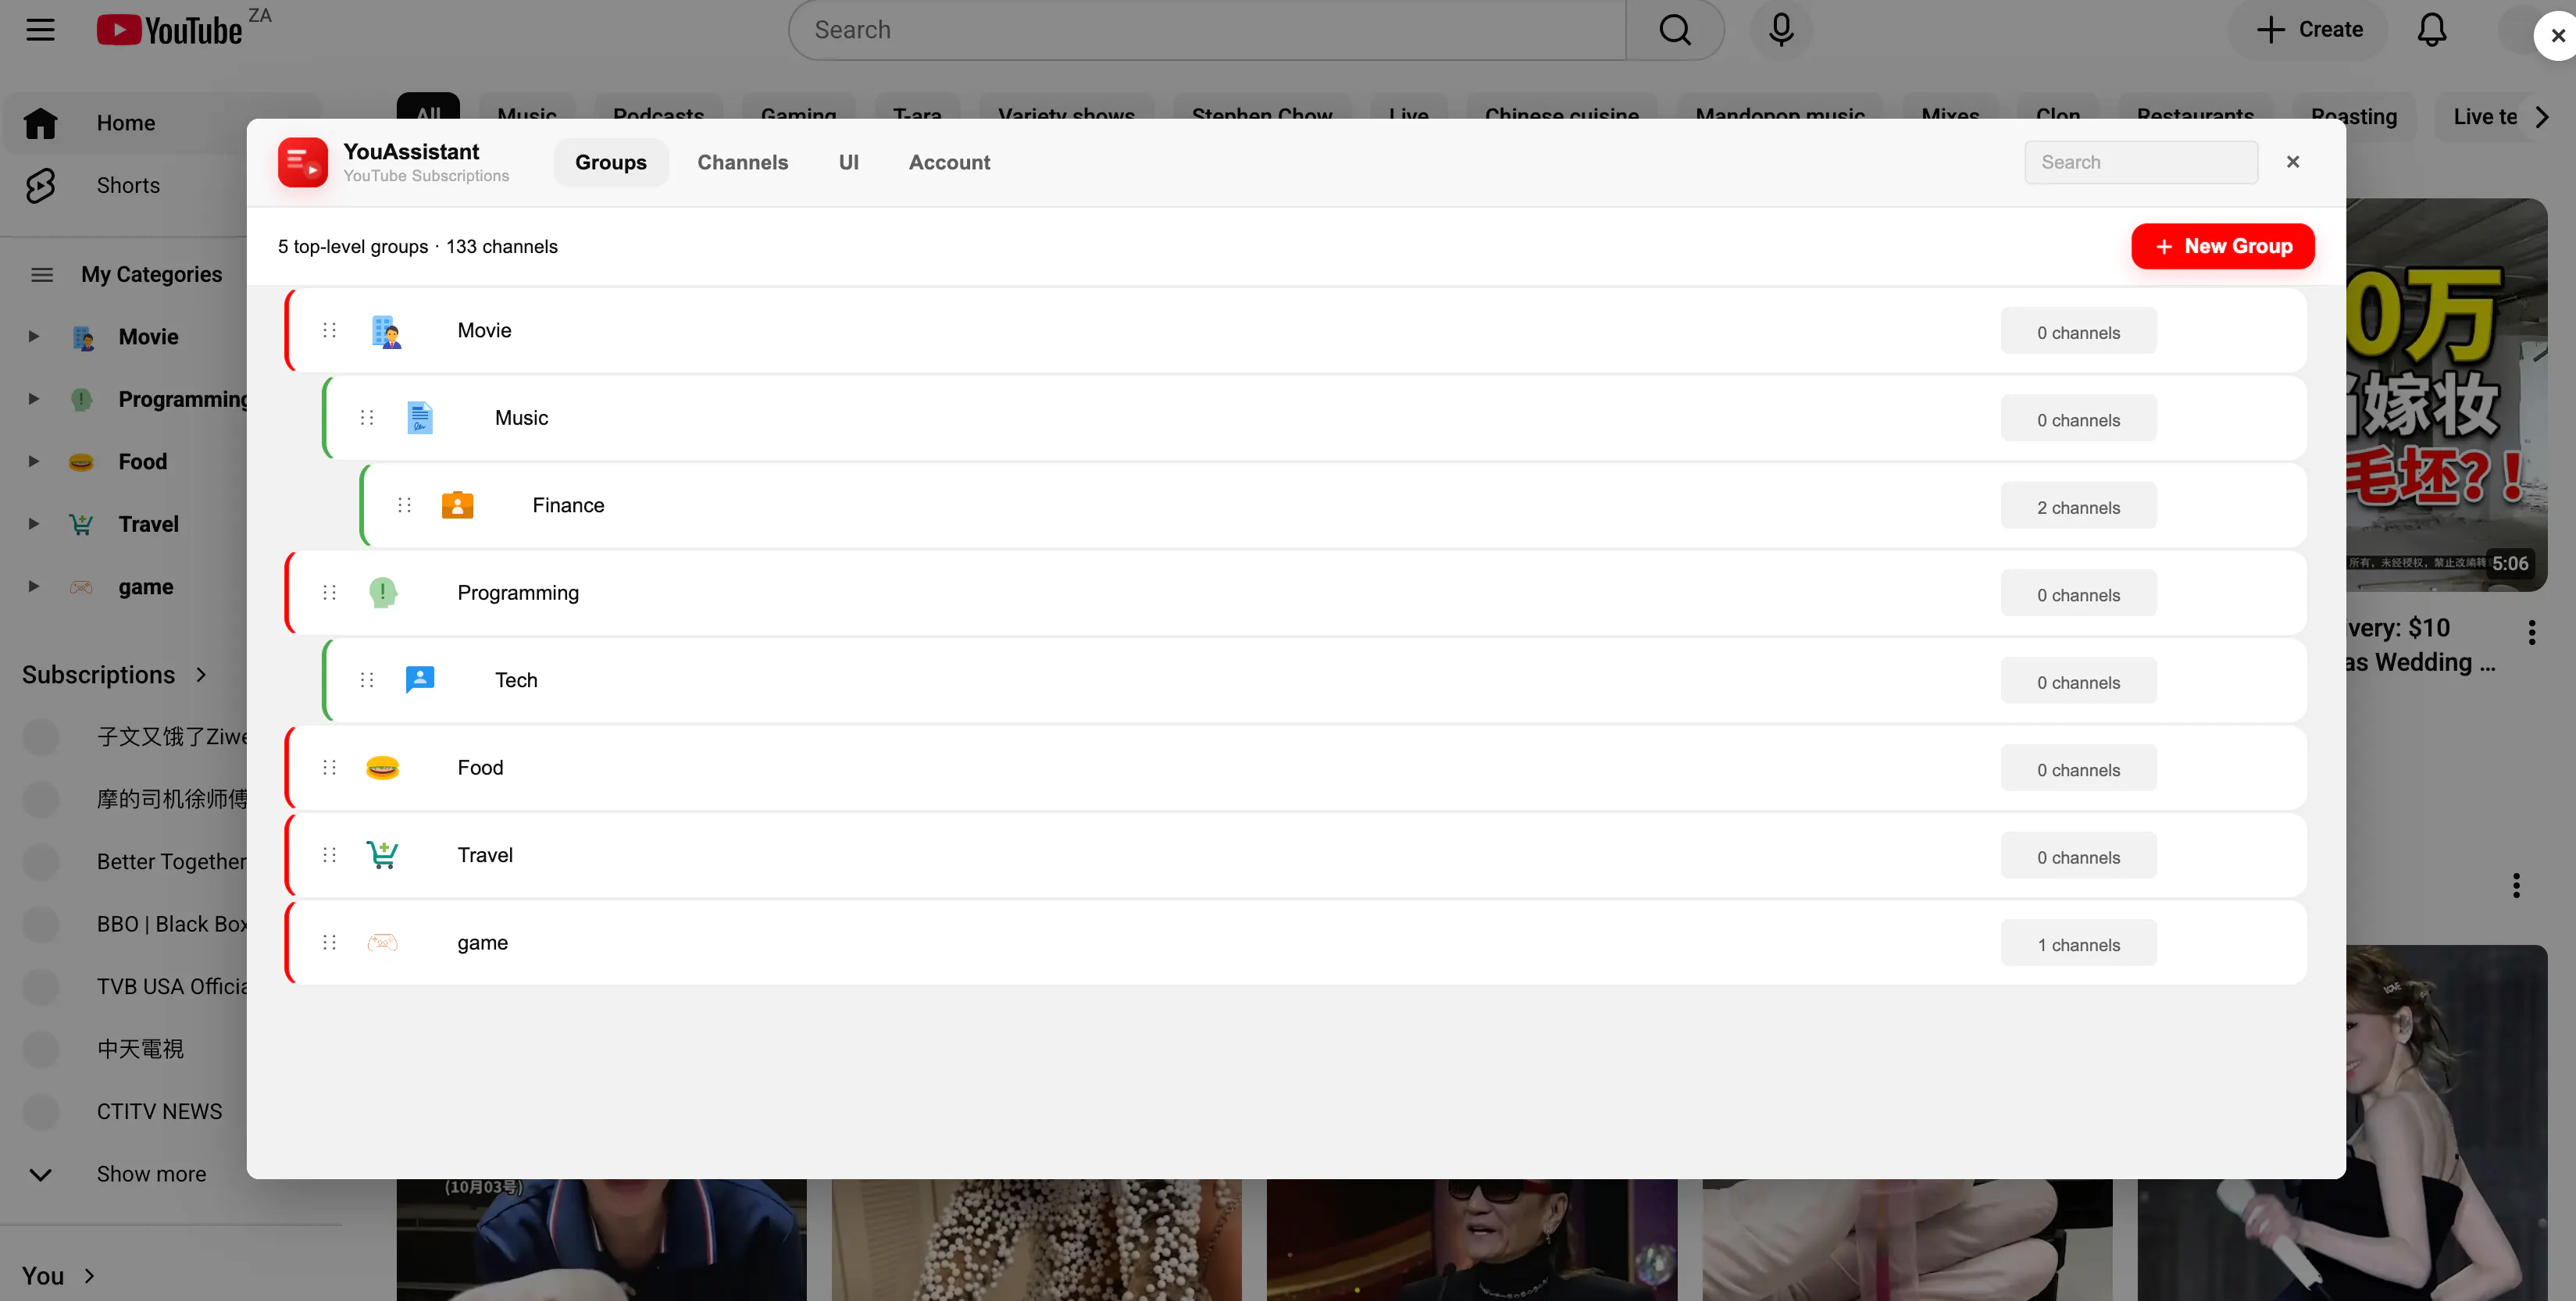The image size is (2576, 1301).
Task: Click the YouTube Create button
Action: [2309, 30]
